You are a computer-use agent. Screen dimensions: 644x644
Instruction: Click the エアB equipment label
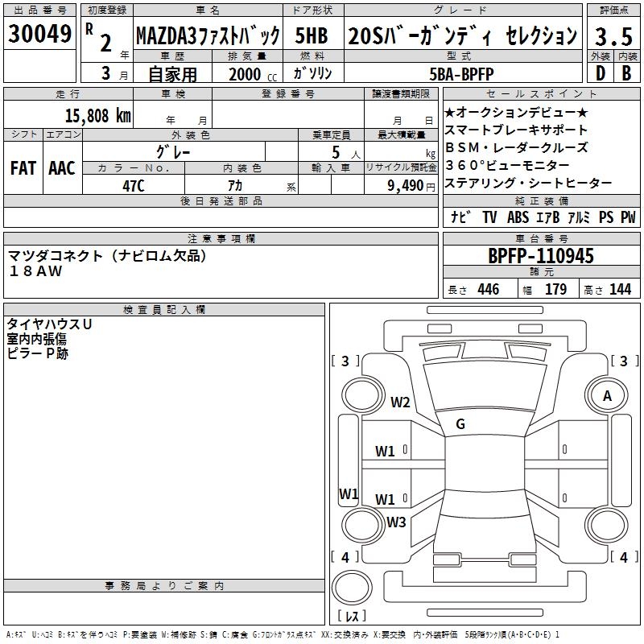[548, 217]
